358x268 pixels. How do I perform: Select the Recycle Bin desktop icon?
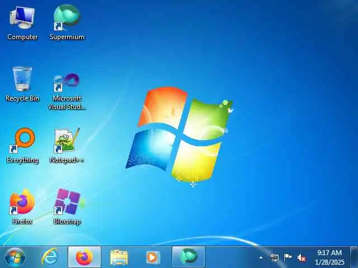click(22, 84)
